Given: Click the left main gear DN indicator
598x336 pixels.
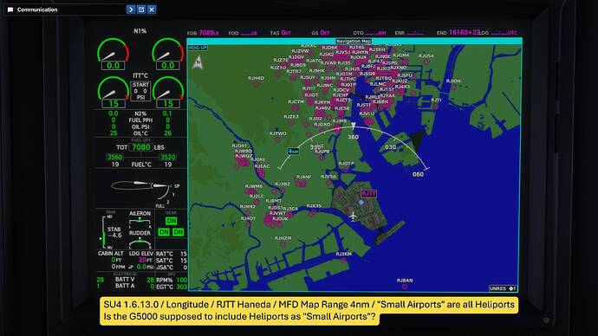Looking at the screenshot, I should point(164,232).
